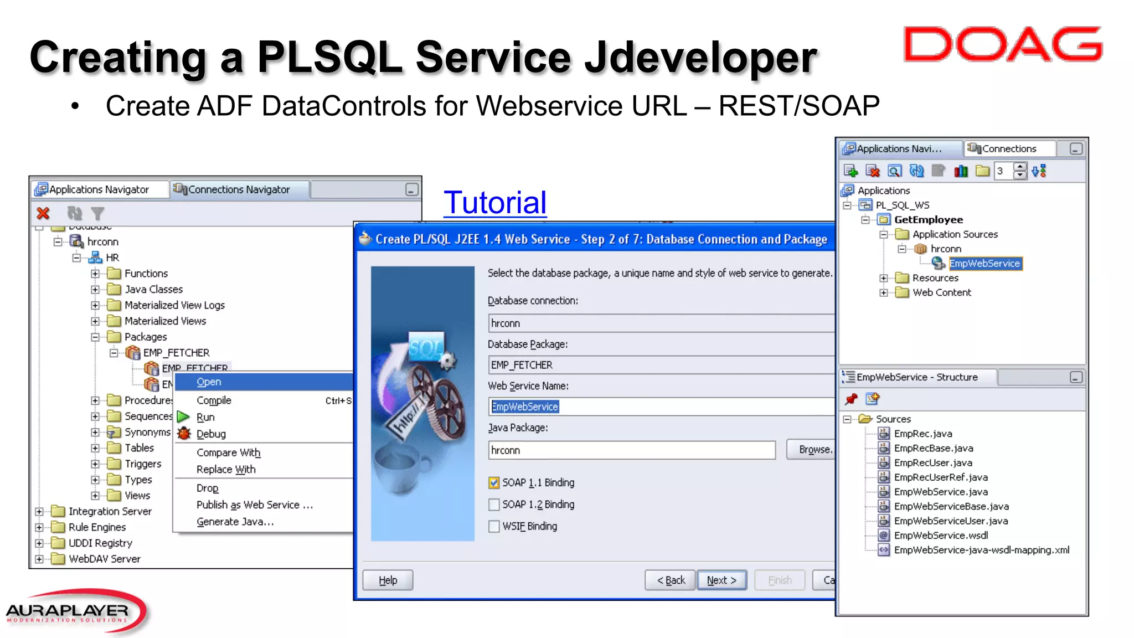Click the GetEmployee project icon

[x=884, y=220]
